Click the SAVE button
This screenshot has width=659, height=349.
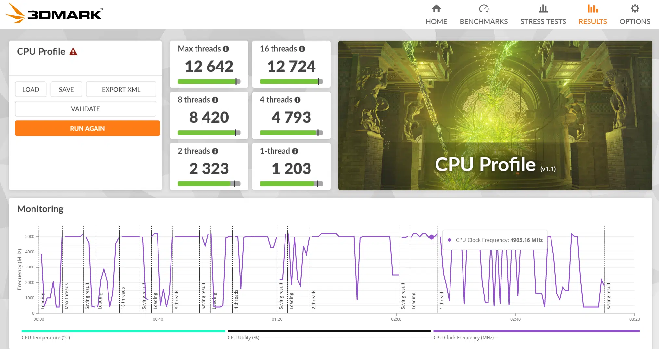point(66,89)
